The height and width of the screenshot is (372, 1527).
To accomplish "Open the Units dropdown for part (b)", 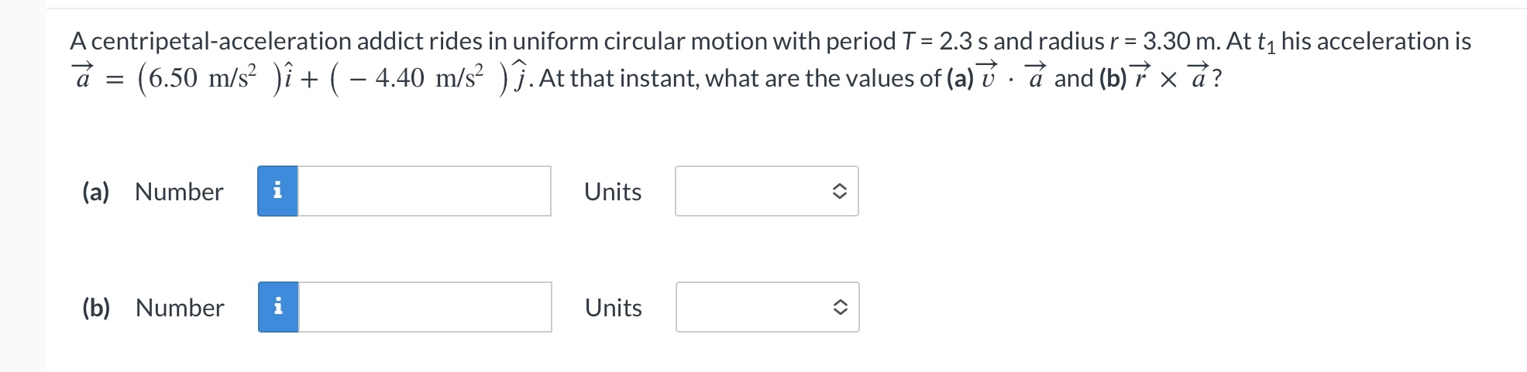I will 768,307.
